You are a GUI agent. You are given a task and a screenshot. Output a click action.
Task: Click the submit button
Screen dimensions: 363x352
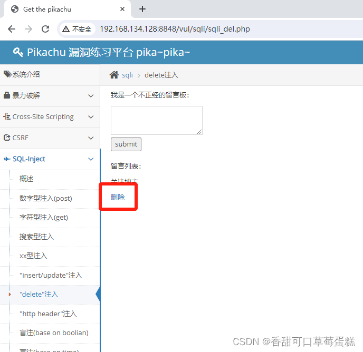click(126, 144)
